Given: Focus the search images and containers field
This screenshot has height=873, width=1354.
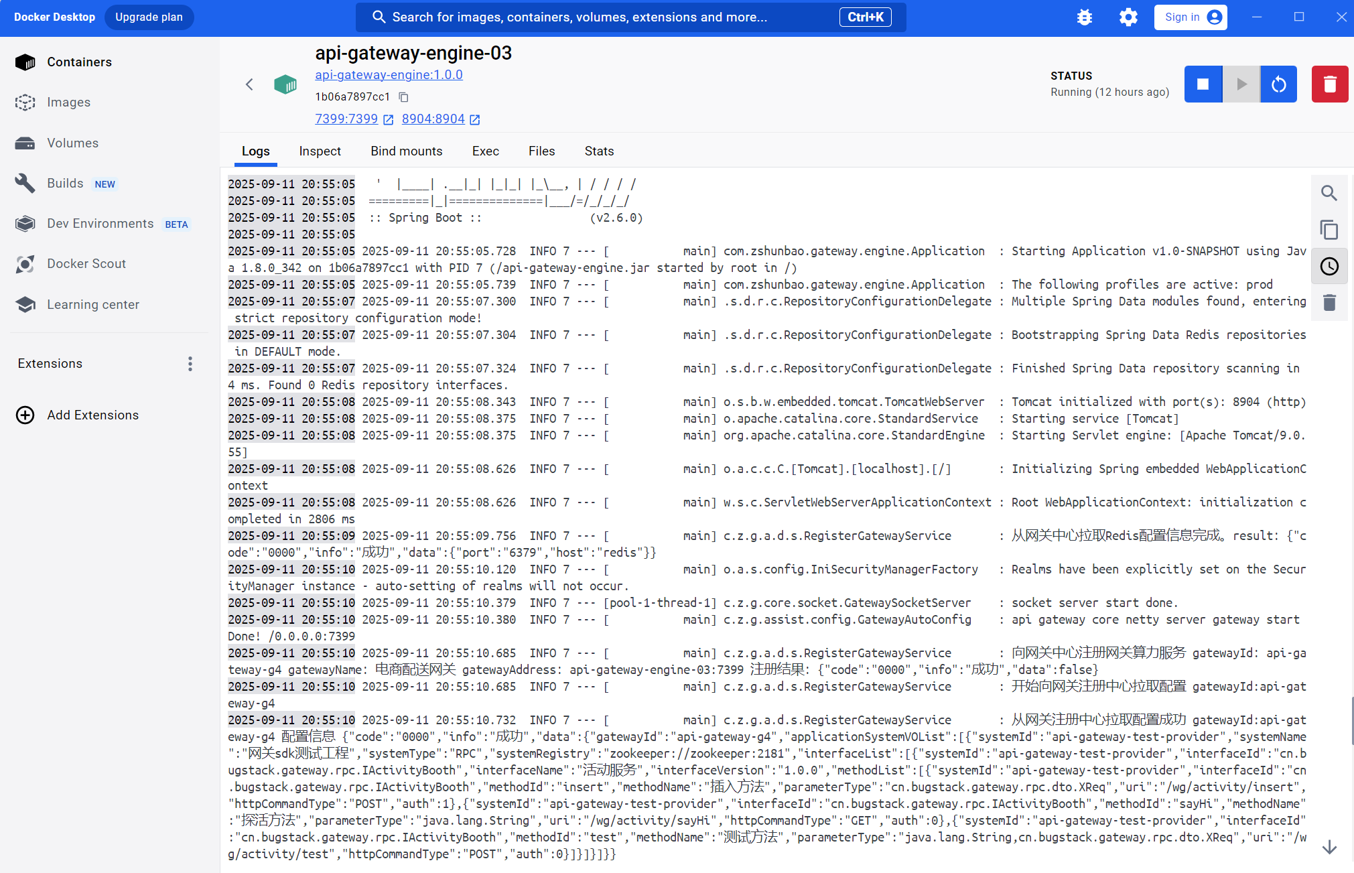Looking at the screenshot, I should click(x=603, y=17).
